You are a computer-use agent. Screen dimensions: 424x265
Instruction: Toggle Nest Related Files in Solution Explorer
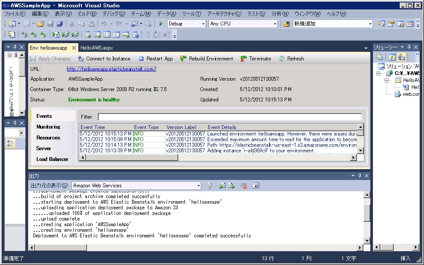coord(402,57)
